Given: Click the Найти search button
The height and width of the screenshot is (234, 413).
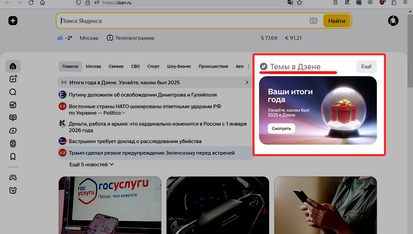Looking at the screenshot, I should pyautogui.click(x=337, y=21).
